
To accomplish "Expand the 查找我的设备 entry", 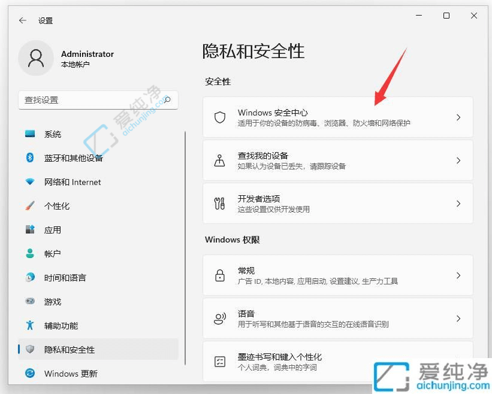I will [458, 160].
